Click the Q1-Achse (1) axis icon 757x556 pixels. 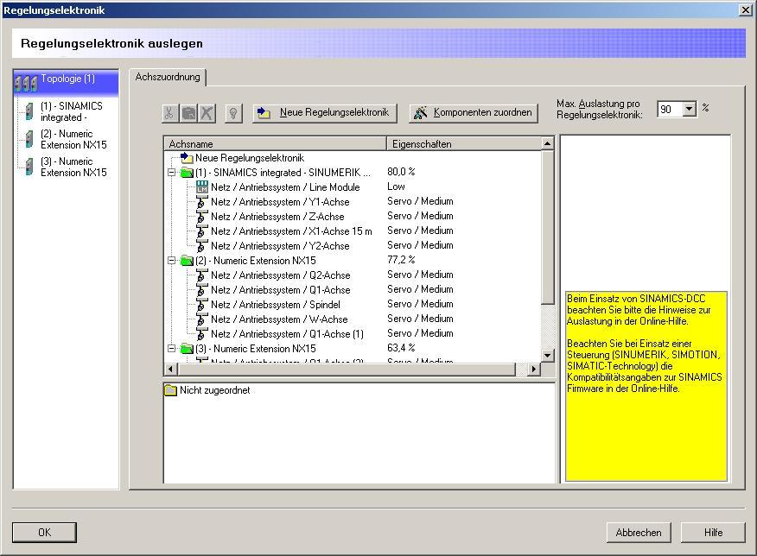point(202,334)
